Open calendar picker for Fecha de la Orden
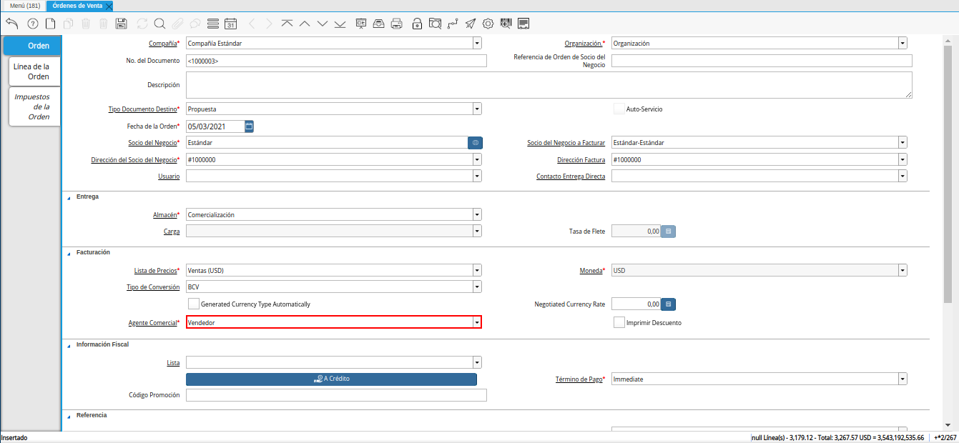Image resolution: width=959 pixels, height=443 pixels. coord(249,126)
